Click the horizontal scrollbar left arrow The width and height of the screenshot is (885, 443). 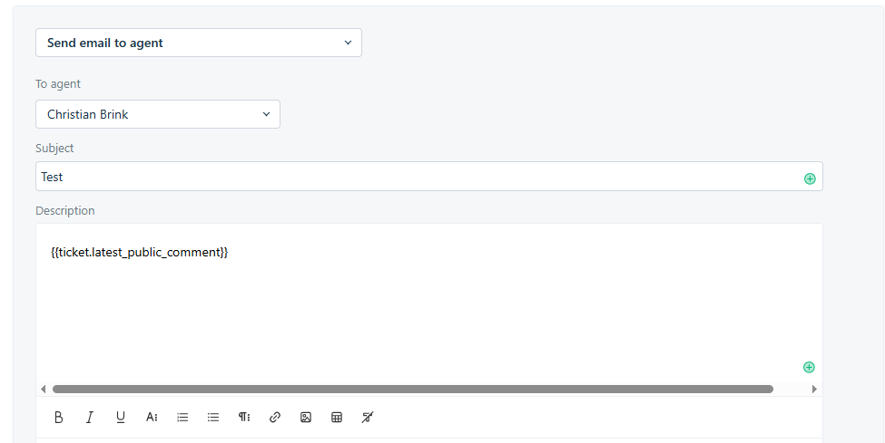point(44,389)
